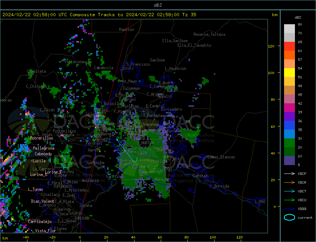316x242 pixels.
Task: Click the 54 dBZ yellow color swatch
Action: click(289, 73)
